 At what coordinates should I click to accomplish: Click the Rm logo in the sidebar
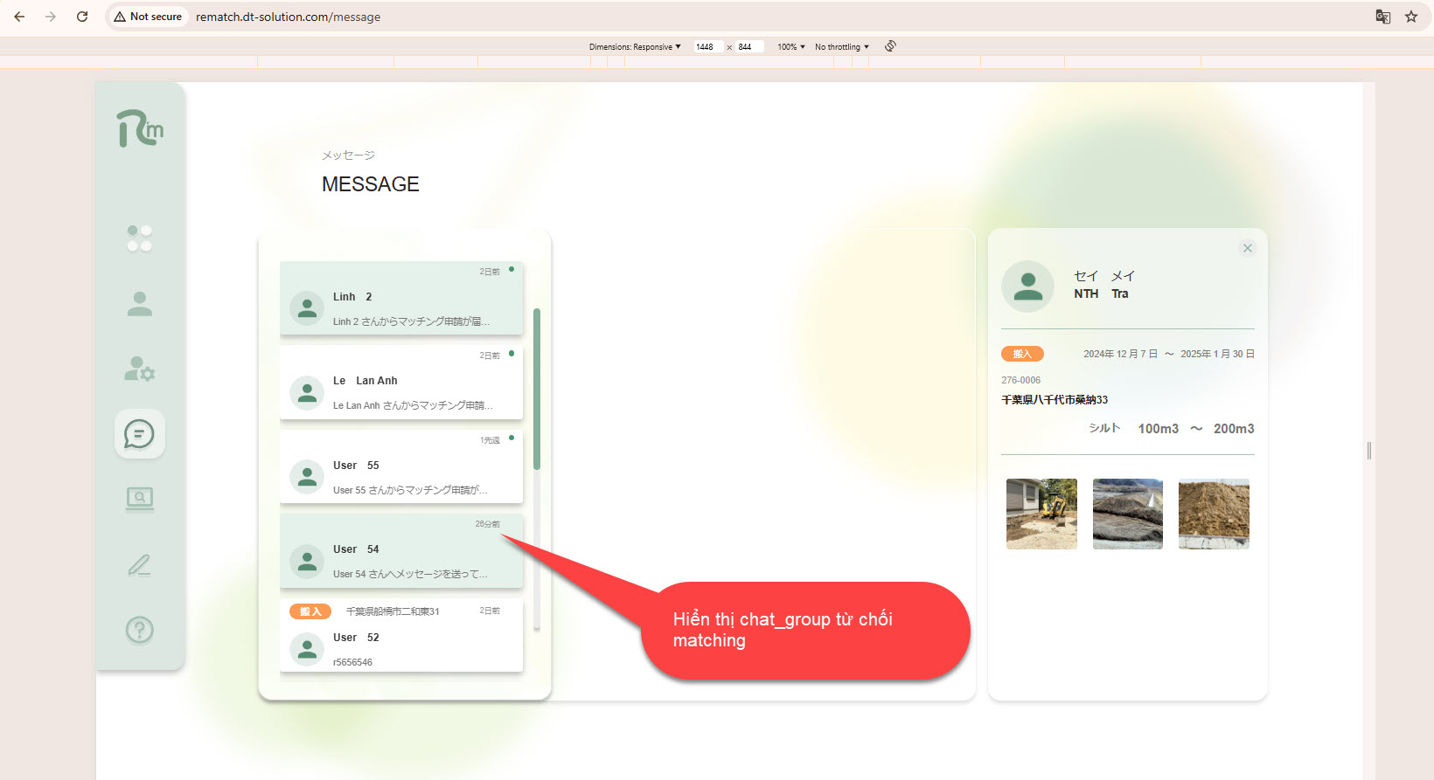pyautogui.click(x=140, y=128)
